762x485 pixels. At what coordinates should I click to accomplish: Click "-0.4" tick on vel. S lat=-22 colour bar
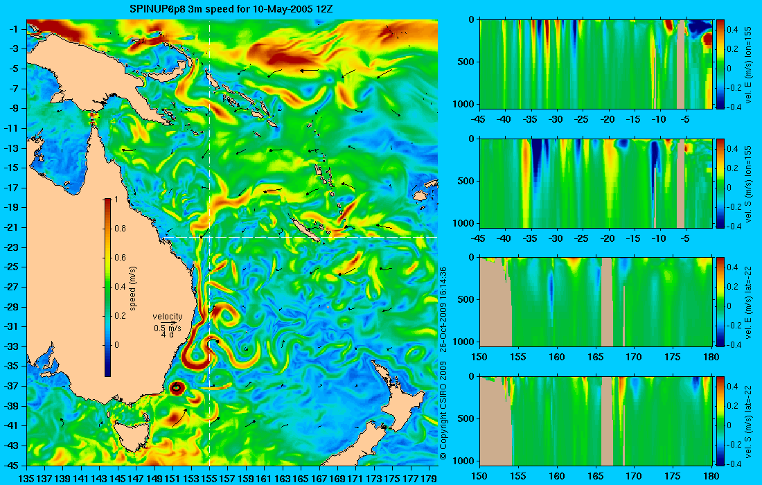pos(734,464)
